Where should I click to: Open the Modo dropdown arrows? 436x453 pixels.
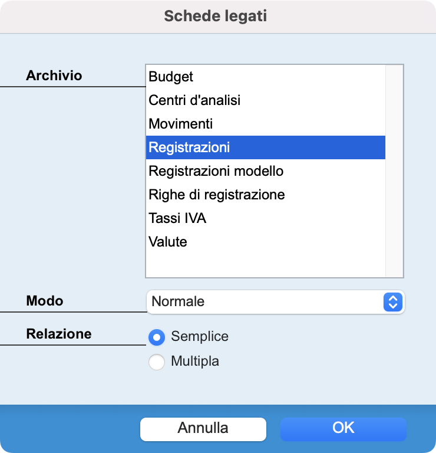tap(393, 302)
